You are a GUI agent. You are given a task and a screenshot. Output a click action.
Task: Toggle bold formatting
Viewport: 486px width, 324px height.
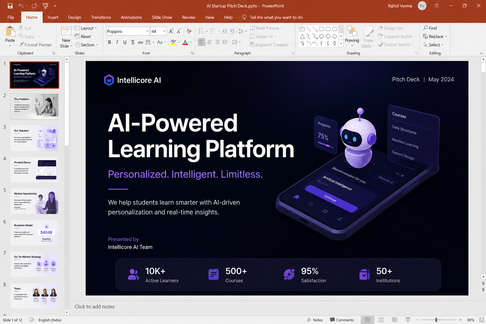(x=109, y=42)
